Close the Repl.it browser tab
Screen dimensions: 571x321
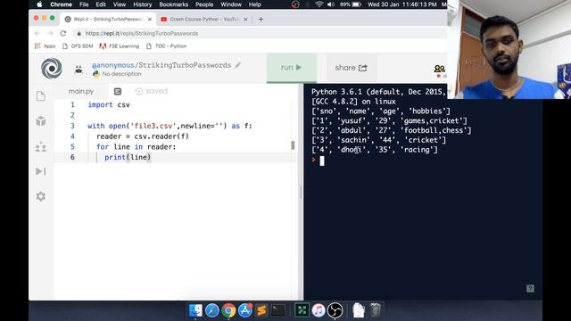[150, 20]
